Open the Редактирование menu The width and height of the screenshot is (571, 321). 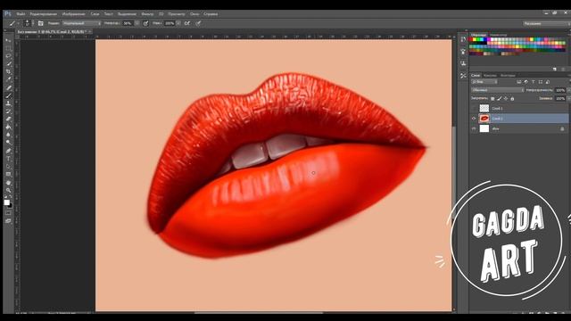[44, 14]
